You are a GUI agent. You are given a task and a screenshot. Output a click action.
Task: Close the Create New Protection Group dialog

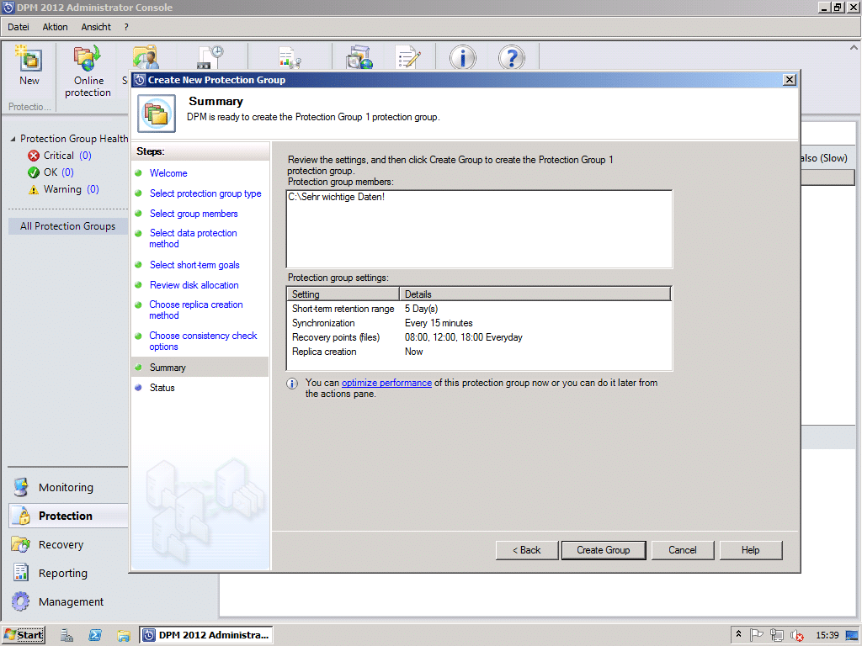click(789, 80)
